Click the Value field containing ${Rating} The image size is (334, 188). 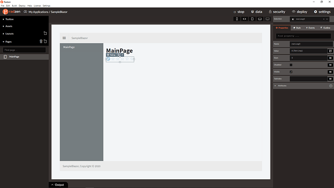click(x=308, y=51)
